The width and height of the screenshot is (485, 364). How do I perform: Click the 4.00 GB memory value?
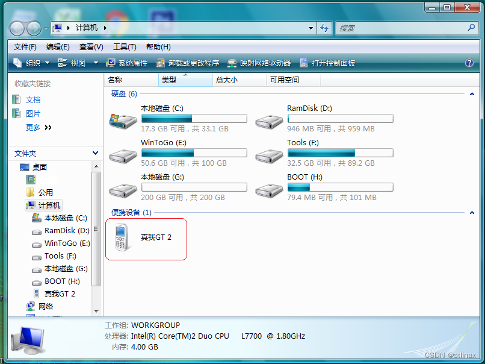[x=144, y=347]
